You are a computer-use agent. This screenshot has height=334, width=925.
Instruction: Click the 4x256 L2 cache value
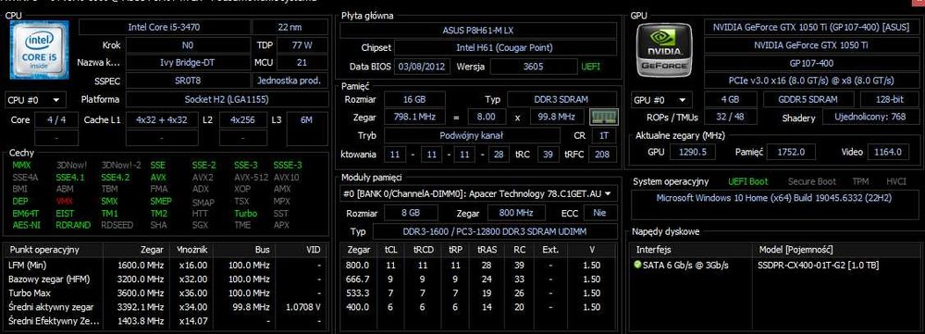click(243, 119)
